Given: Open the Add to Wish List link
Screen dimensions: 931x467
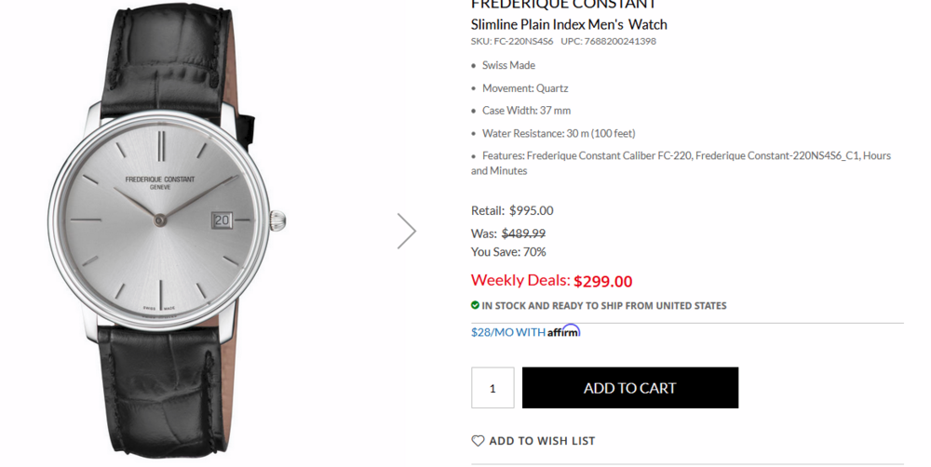Looking at the screenshot, I should pyautogui.click(x=541, y=441).
